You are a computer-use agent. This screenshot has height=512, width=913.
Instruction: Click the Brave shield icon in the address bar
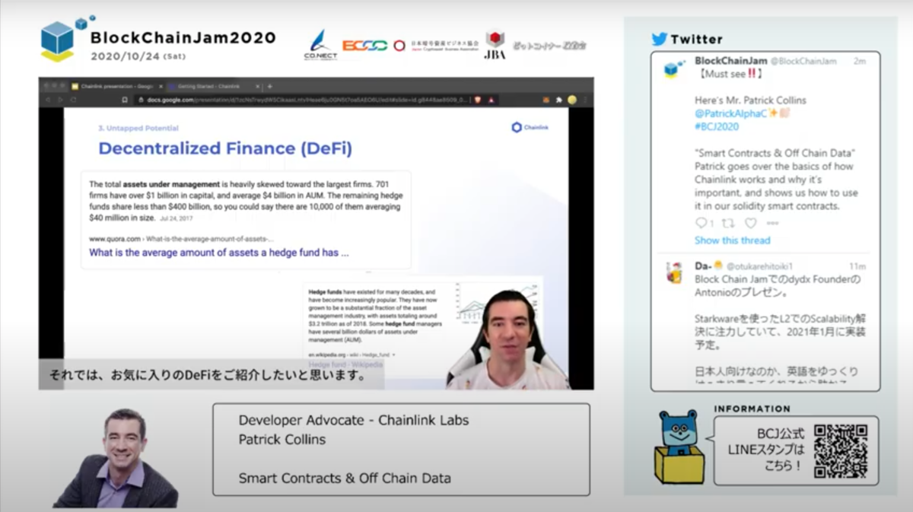(477, 100)
